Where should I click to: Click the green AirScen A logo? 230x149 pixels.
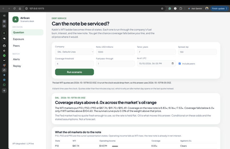15,19
